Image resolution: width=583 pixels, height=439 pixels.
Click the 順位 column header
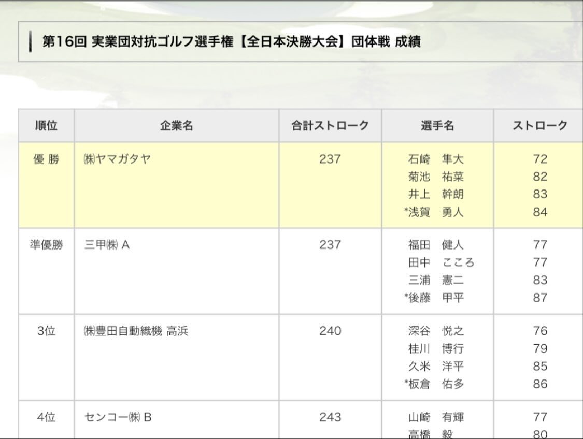(46, 125)
